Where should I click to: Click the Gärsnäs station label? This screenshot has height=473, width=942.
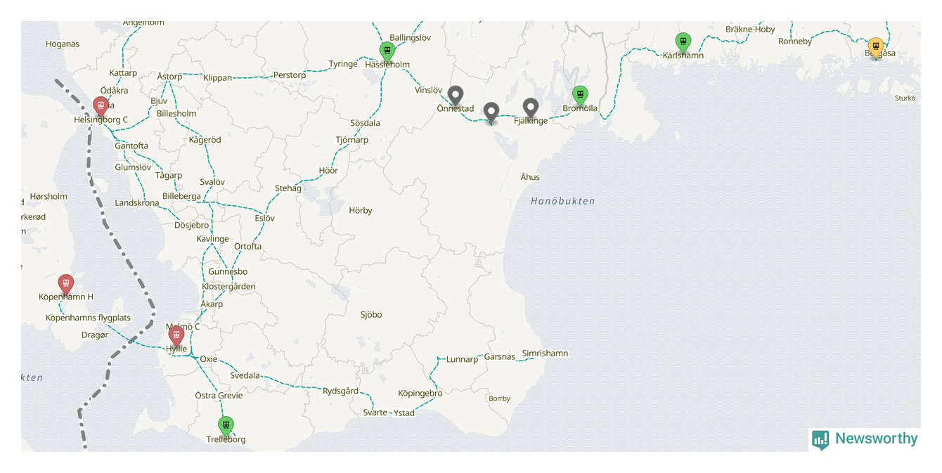click(500, 356)
